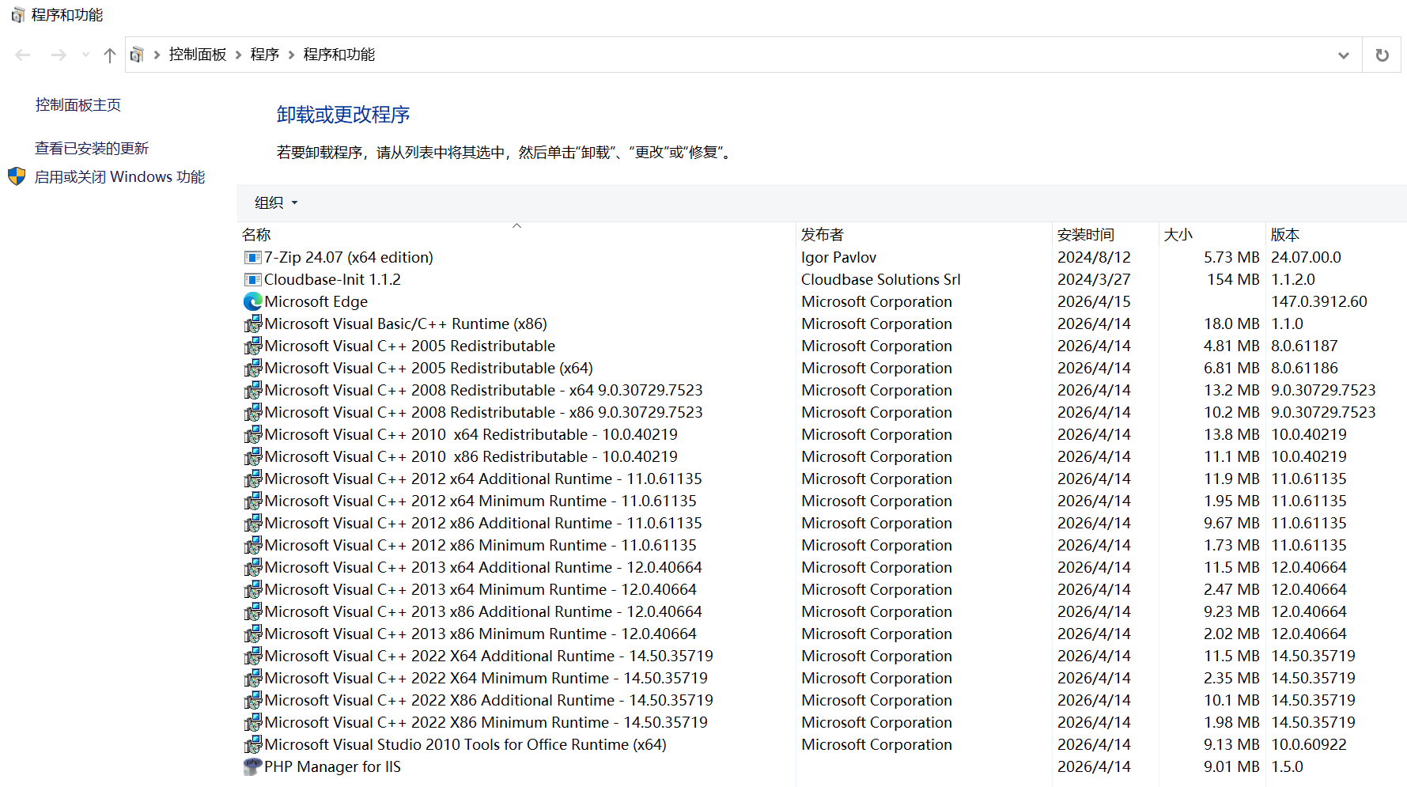Image resolution: width=1407 pixels, height=787 pixels.
Task: Select Microsoft Visual C++ 2010 x64 Redistributable name
Action: [471, 435]
